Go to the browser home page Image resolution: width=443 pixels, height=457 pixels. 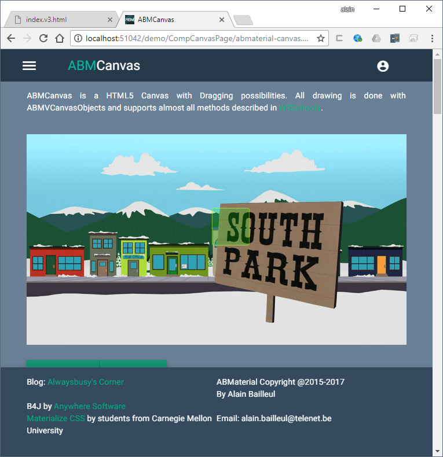coord(60,38)
